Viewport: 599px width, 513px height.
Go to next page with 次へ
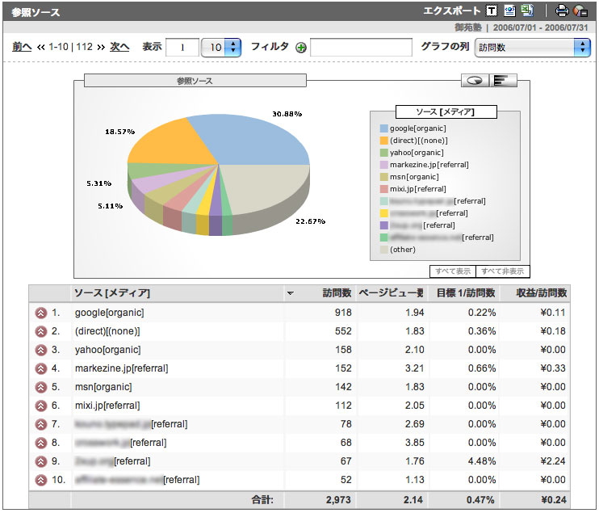click(x=119, y=47)
